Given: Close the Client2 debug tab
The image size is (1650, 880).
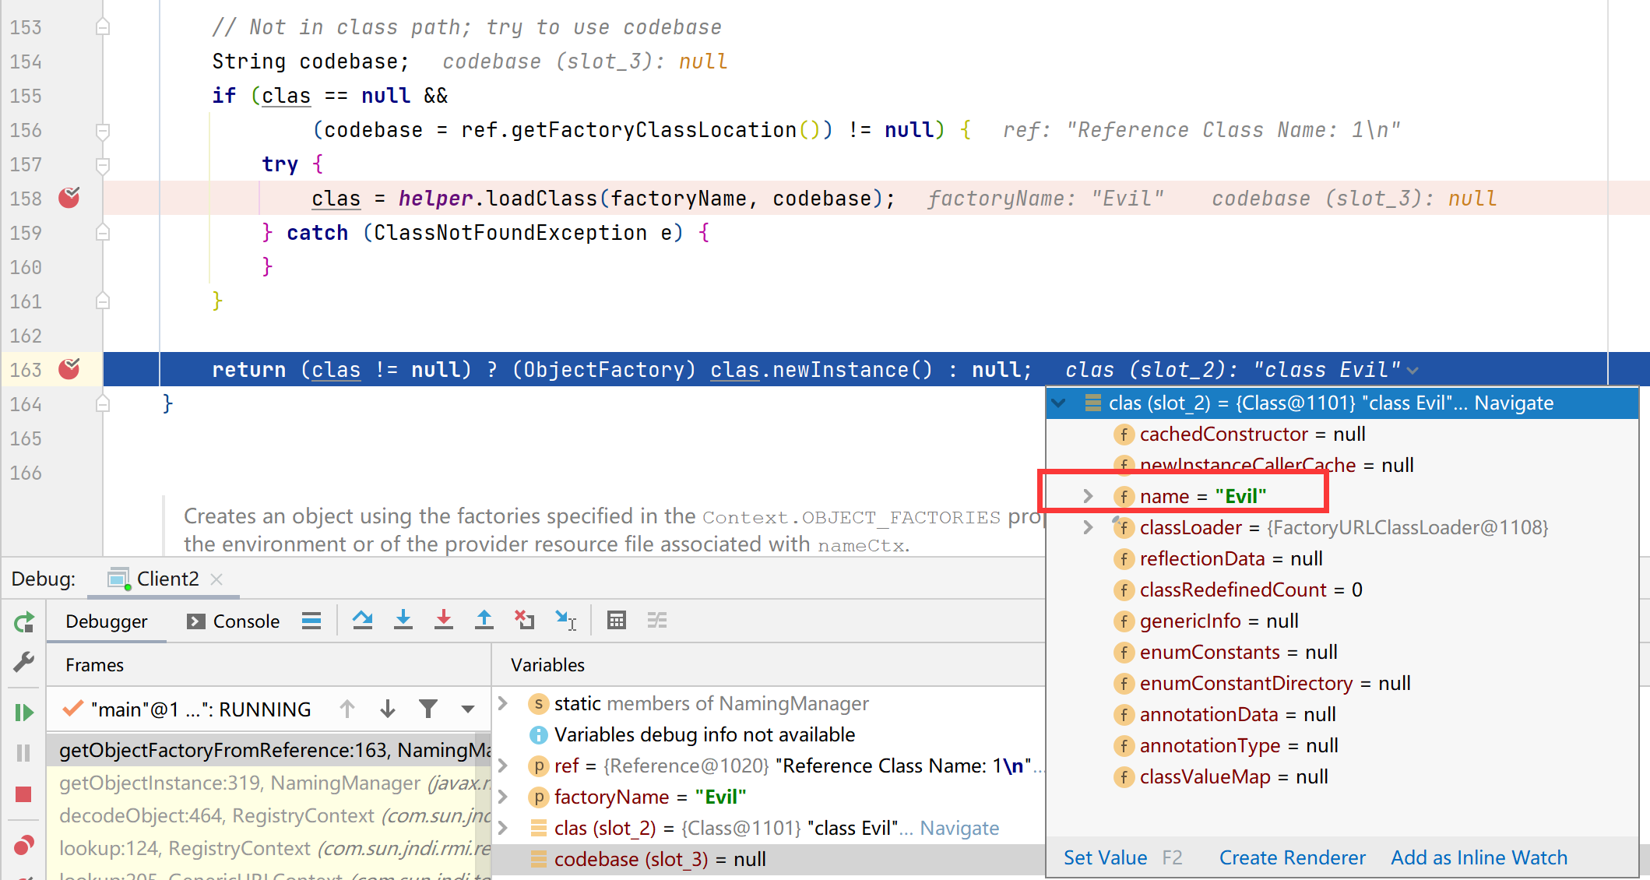Looking at the screenshot, I should pos(217,579).
